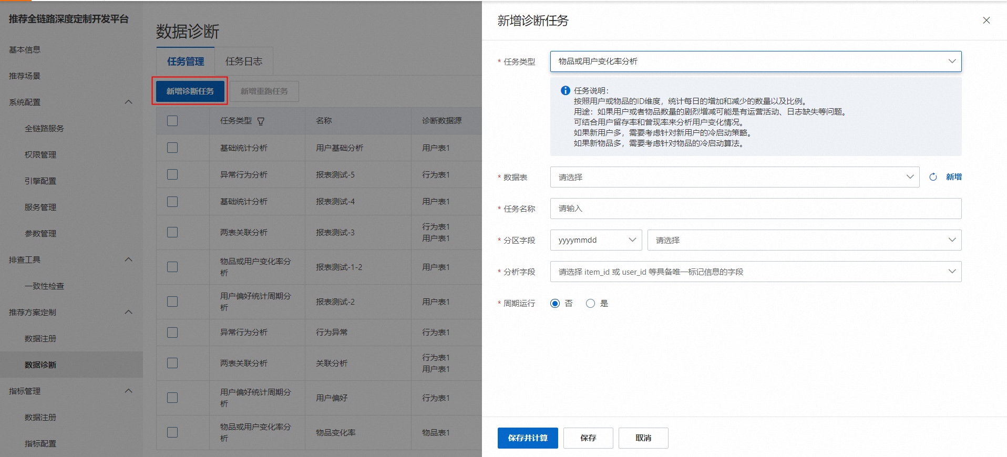
Task: Check the row for 物品变化率
Action: [172, 432]
